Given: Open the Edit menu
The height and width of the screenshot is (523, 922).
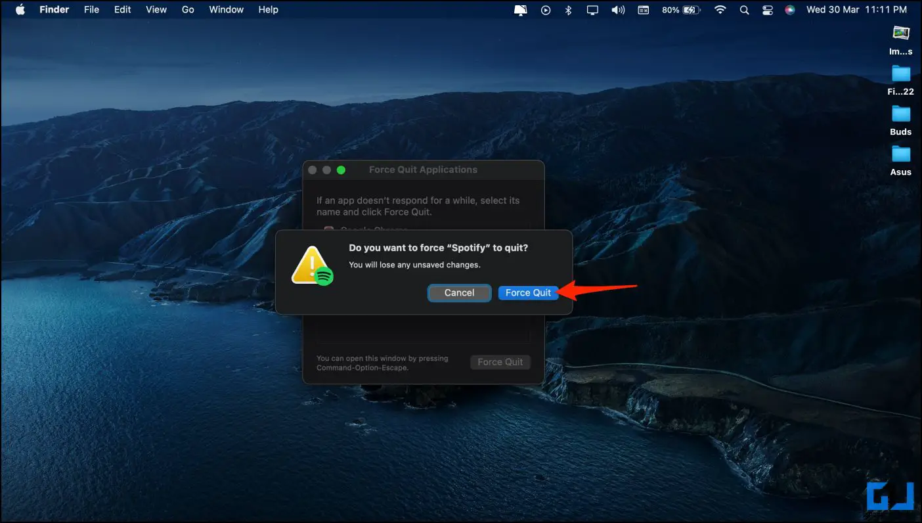Looking at the screenshot, I should point(123,10).
